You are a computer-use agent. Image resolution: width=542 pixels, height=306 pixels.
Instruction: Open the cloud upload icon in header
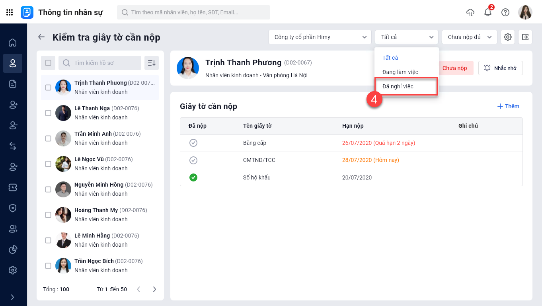470,12
